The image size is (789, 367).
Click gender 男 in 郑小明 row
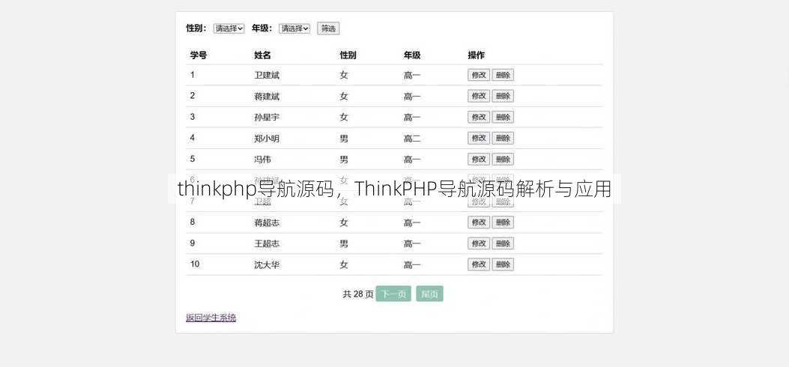[344, 139]
